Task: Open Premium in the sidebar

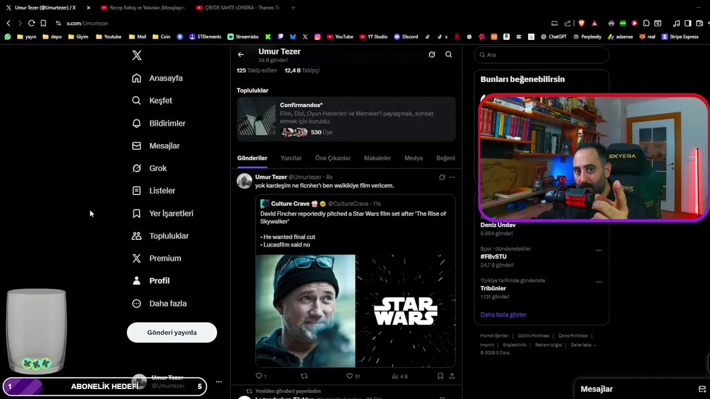Action: pos(156,258)
